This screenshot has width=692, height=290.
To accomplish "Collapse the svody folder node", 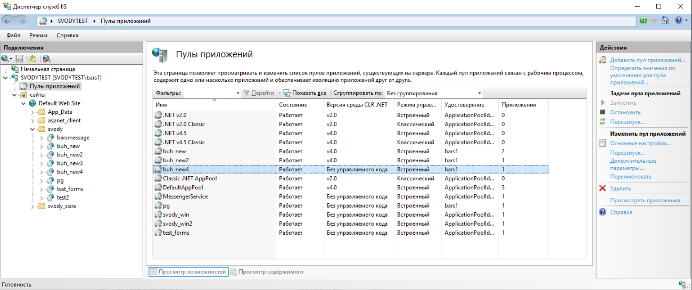I will click(33, 129).
